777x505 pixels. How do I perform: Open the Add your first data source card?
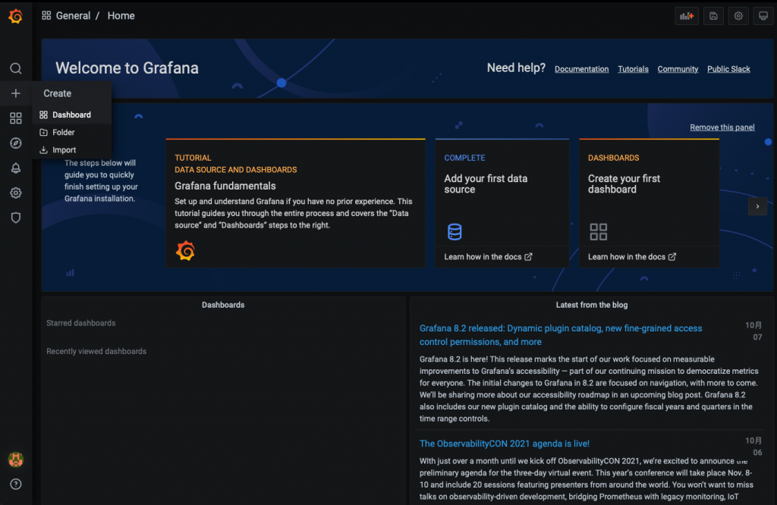point(502,203)
